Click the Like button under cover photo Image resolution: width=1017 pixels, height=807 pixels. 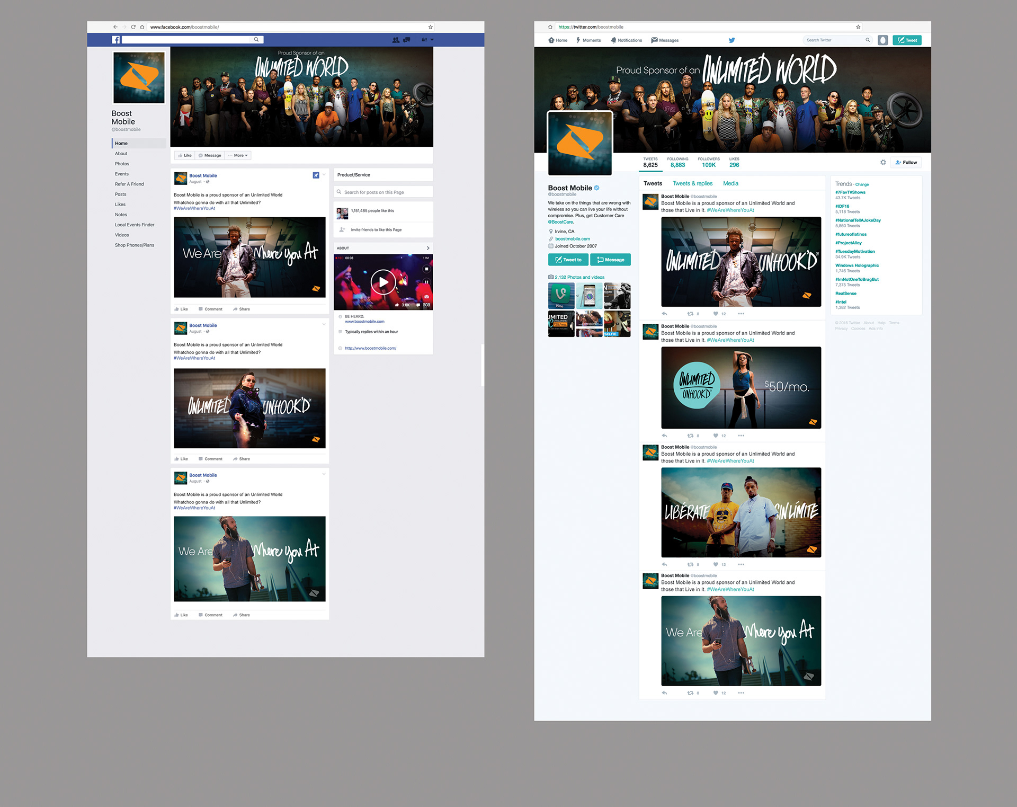(x=185, y=155)
